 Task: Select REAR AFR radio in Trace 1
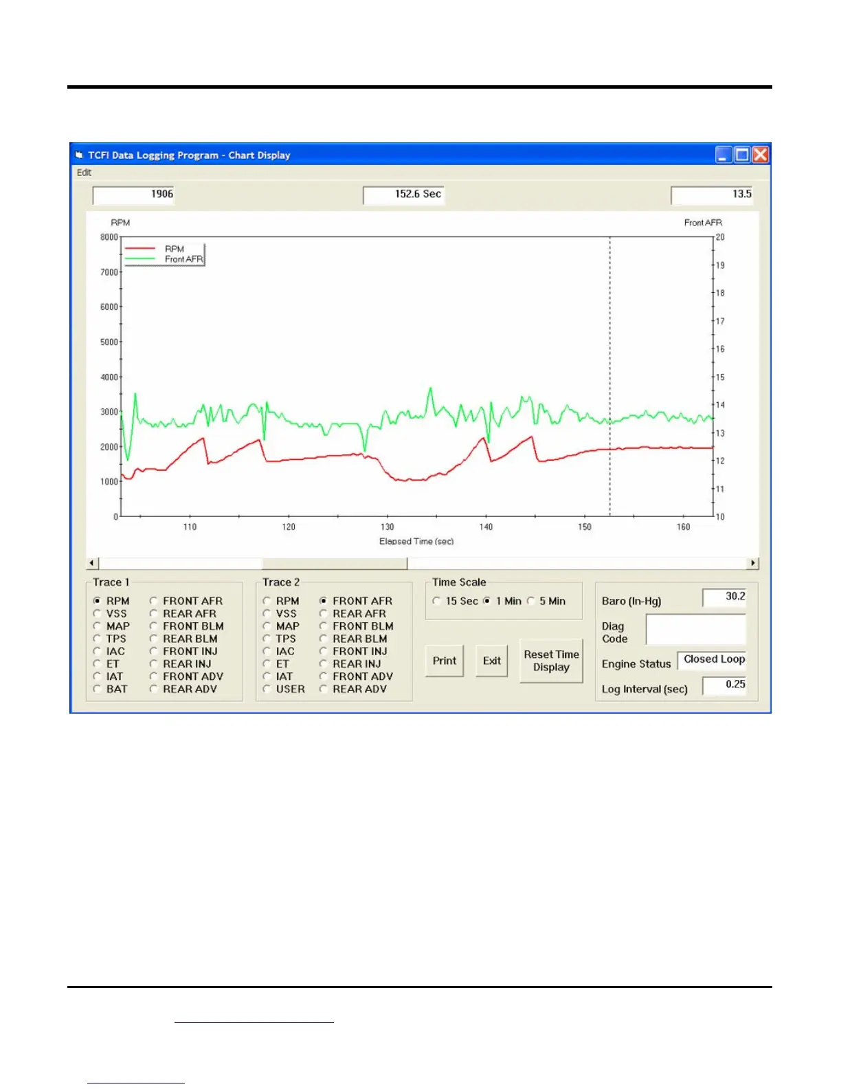pyautogui.click(x=154, y=613)
